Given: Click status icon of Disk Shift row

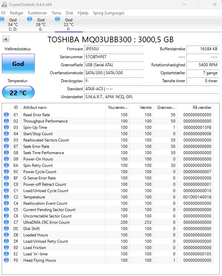Looking at the screenshot, I should [x=6, y=229].
